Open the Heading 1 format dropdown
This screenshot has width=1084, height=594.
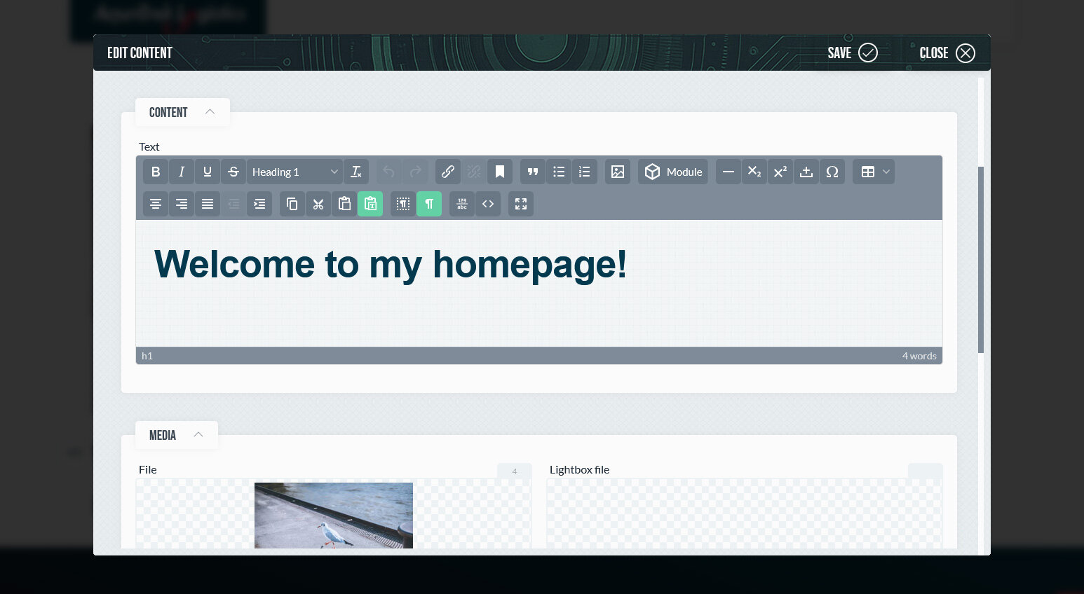click(x=294, y=172)
